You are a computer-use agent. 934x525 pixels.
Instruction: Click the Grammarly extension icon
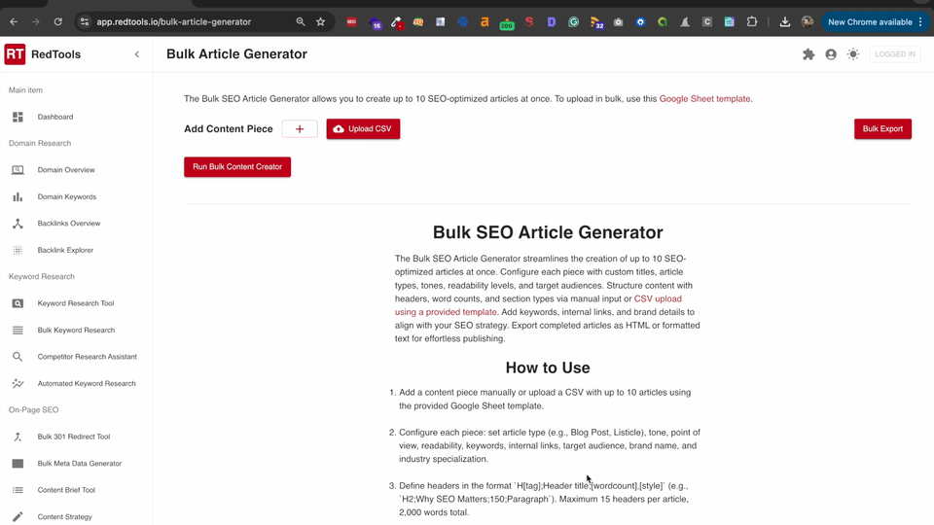574,22
